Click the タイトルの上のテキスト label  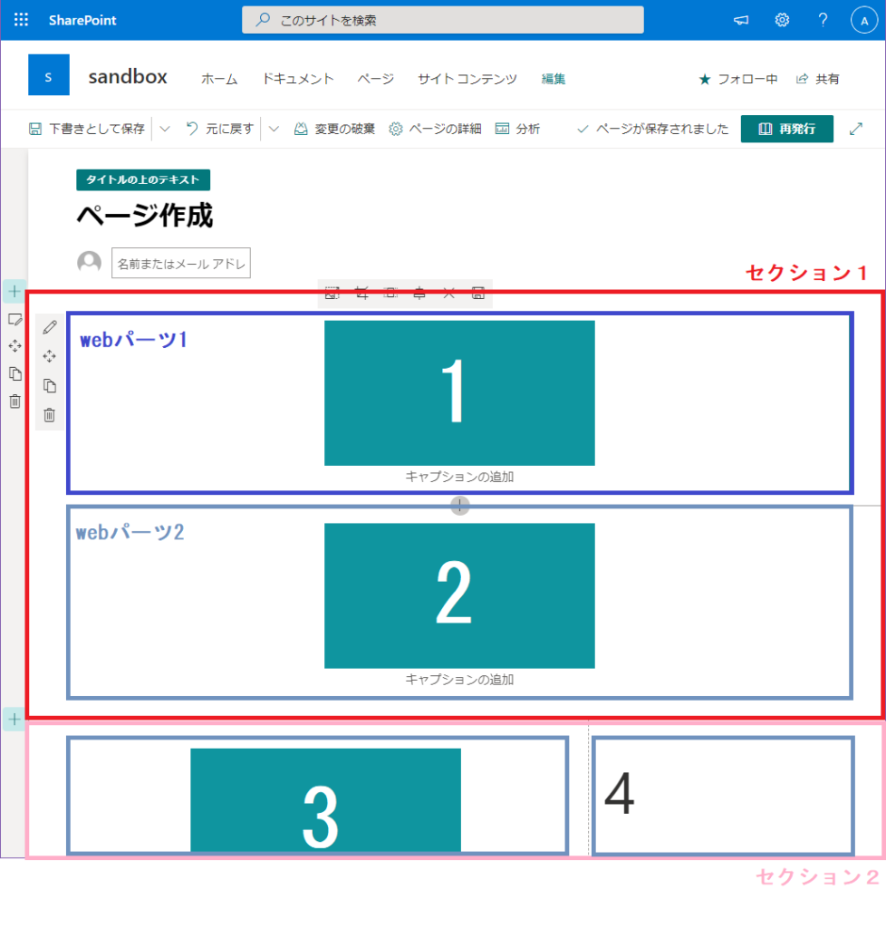coord(143,180)
